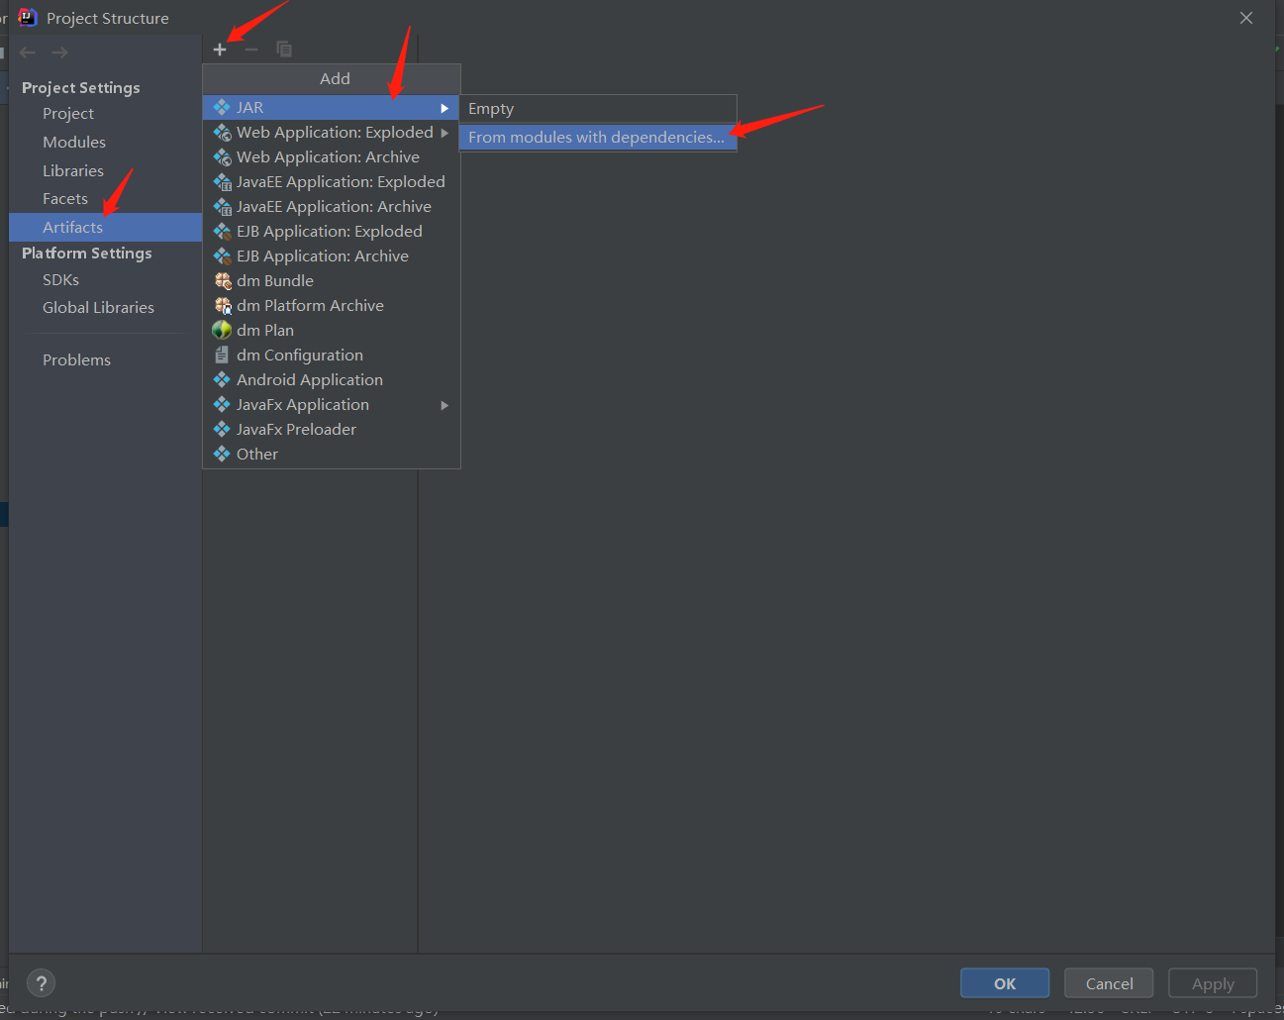Select Android Application menu entry

(331, 379)
